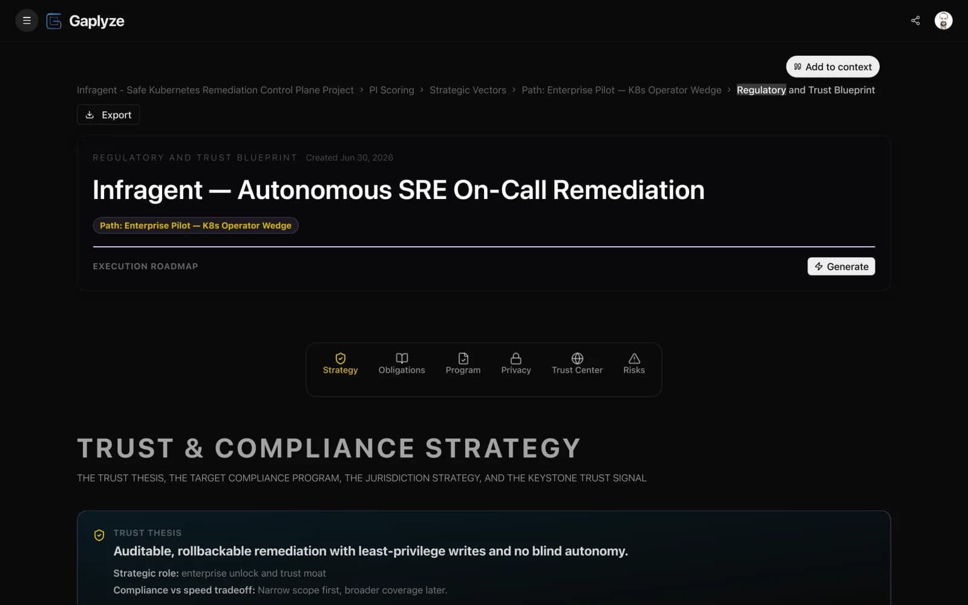Image resolution: width=968 pixels, height=605 pixels.
Task: Click the Trust & Compliance Strategy heading
Action: click(x=329, y=448)
